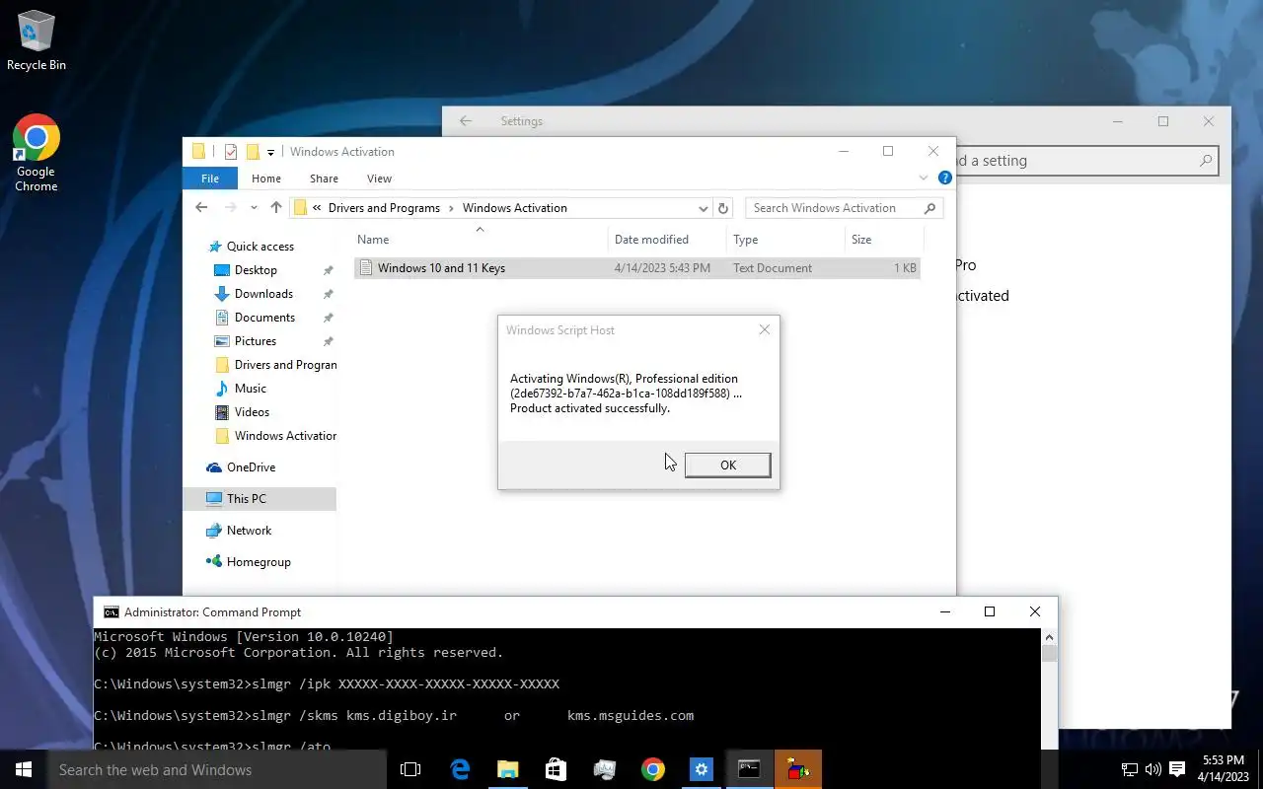Switch to Command Prompt taskbar icon
The height and width of the screenshot is (789, 1263).
point(749,769)
